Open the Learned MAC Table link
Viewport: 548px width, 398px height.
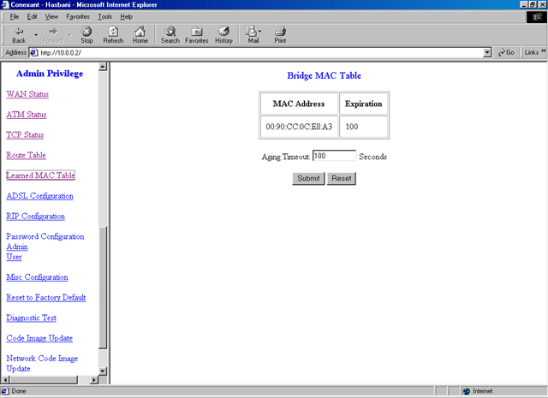(x=40, y=175)
